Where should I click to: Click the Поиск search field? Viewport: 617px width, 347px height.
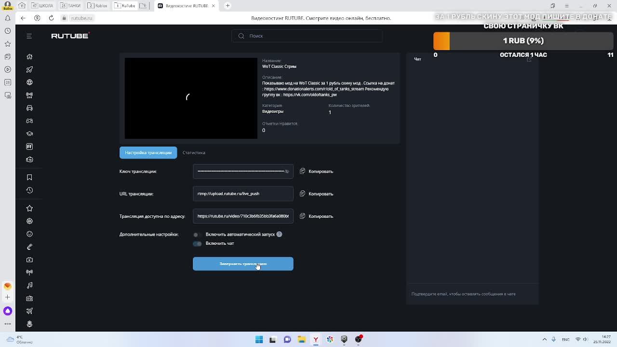[307, 36]
